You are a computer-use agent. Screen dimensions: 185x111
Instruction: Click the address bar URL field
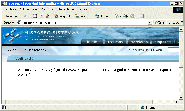coord(84,23)
